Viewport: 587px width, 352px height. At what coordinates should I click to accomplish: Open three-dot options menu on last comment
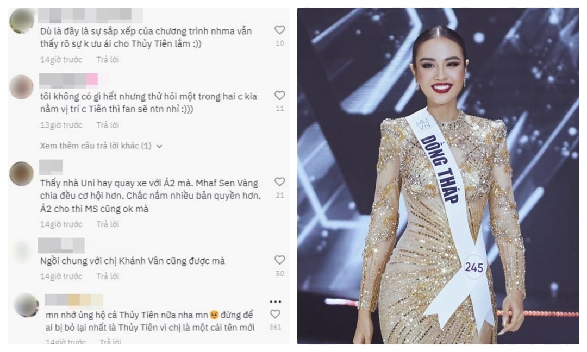tap(275, 301)
